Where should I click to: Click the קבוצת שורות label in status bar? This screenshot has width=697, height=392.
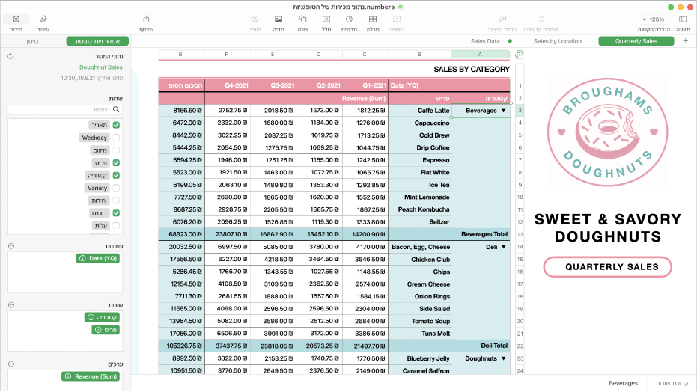pos(672,383)
